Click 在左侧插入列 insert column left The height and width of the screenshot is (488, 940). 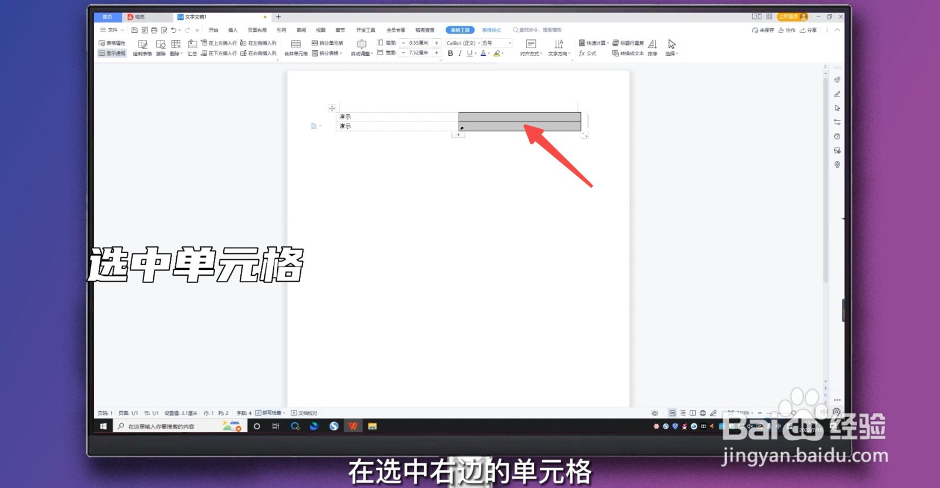tap(258, 43)
